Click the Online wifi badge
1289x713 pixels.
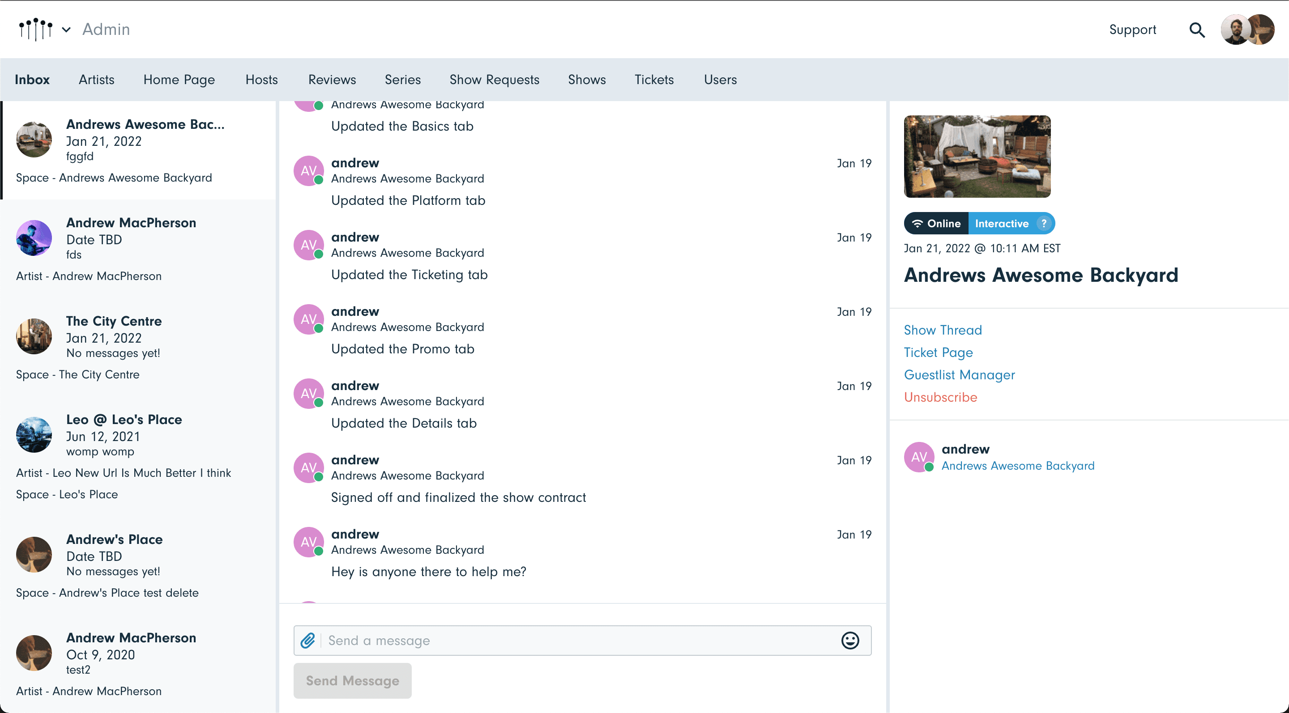pos(936,224)
